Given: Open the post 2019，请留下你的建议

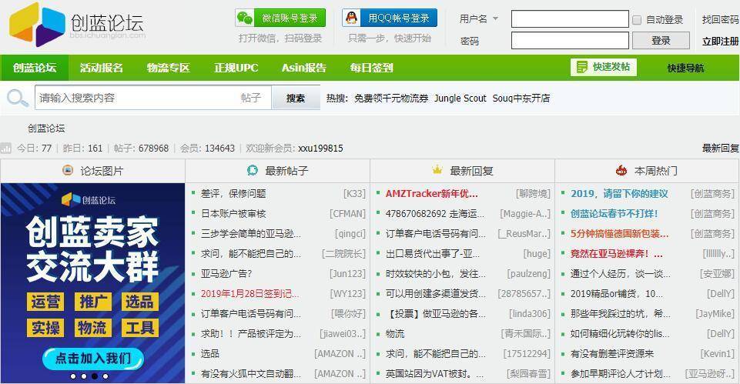Looking at the screenshot, I should point(619,193).
